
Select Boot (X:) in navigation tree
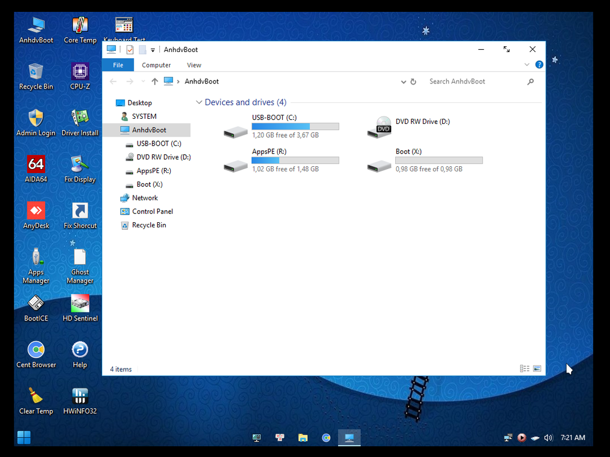click(x=144, y=185)
